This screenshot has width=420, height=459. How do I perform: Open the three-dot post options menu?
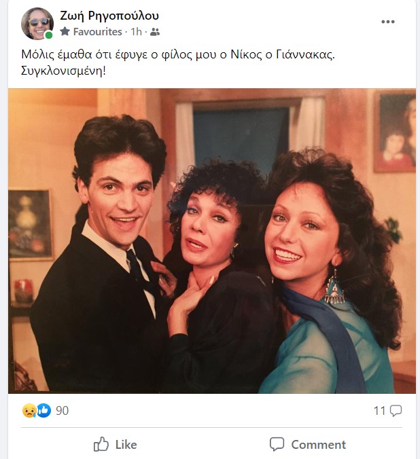pyautogui.click(x=388, y=22)
